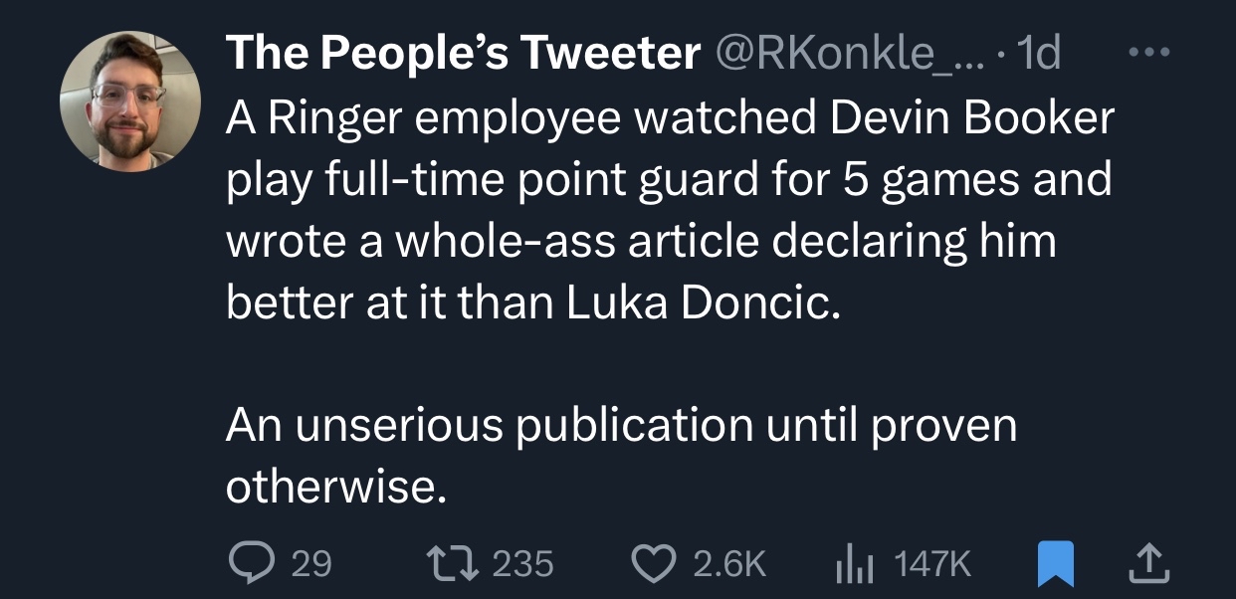Screen dimensions: 1236x599
Task: Click the repost count 235
Action: (522, 564)
